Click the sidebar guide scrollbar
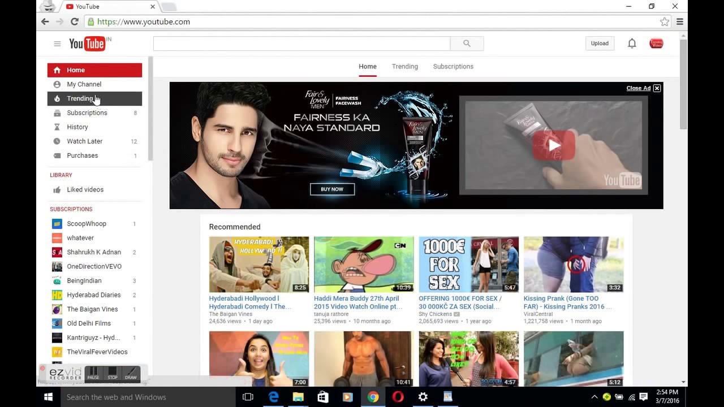Screen dimensions: 724x407 click(x=150, y=109)
